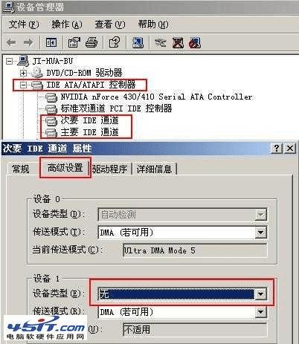Expand the DVD/CD-ROM 驱动器 node

24,73
